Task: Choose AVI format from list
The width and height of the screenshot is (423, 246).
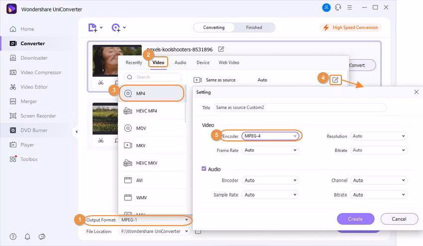Action: [152, 180]
